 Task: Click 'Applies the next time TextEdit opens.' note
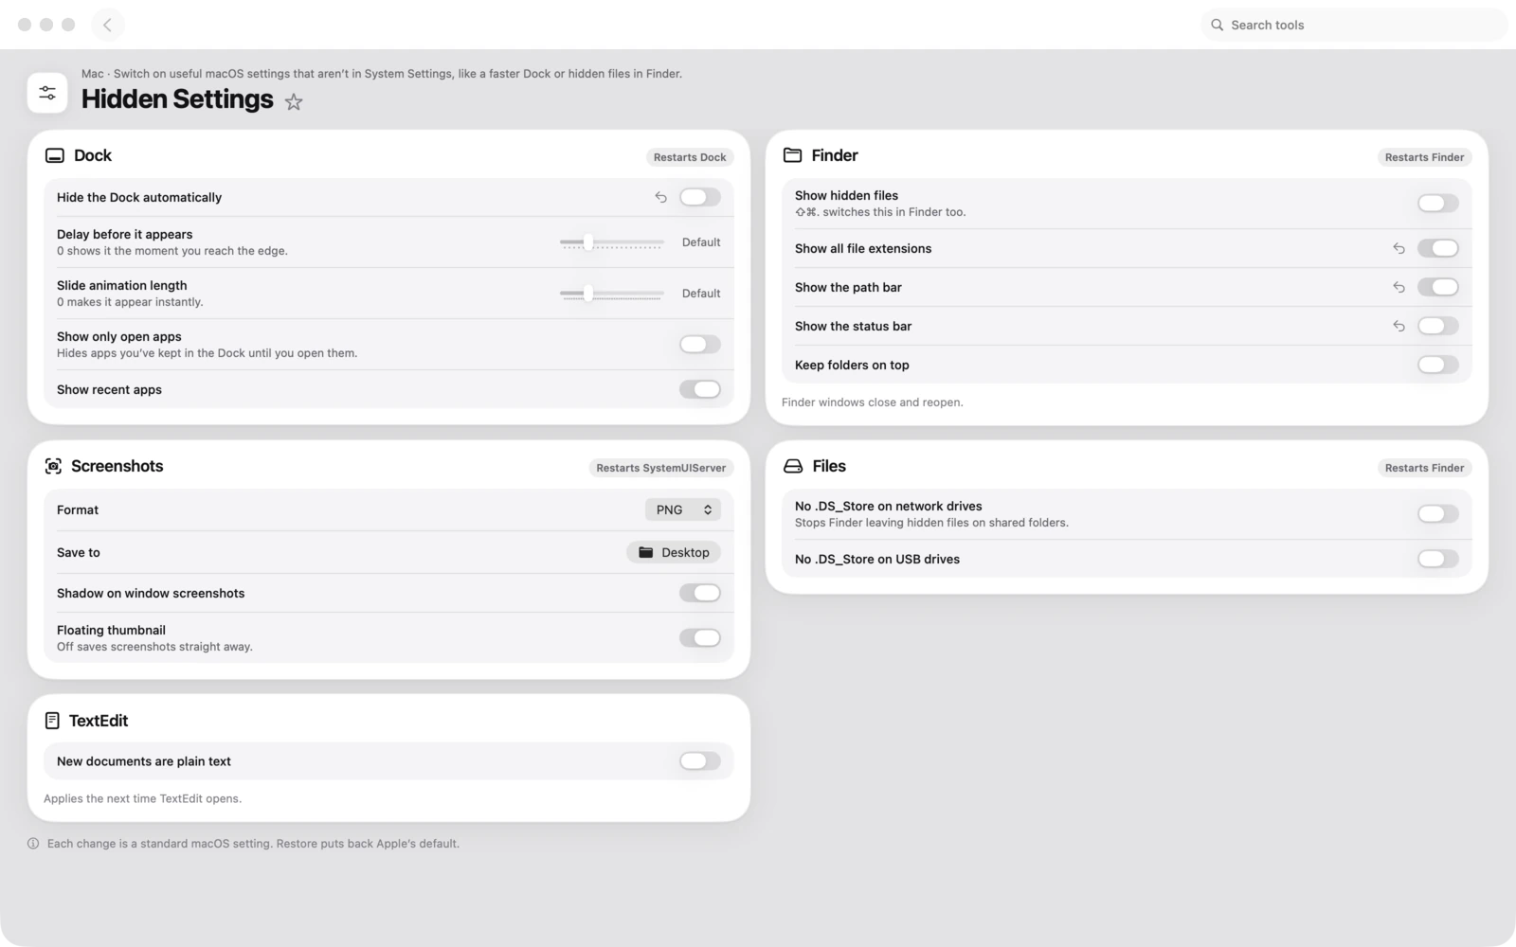tap(142, 798)
